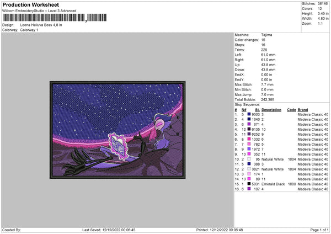Select the Left margin value 61.0 mm
The image size is (331, 234).
click(268, 55)
